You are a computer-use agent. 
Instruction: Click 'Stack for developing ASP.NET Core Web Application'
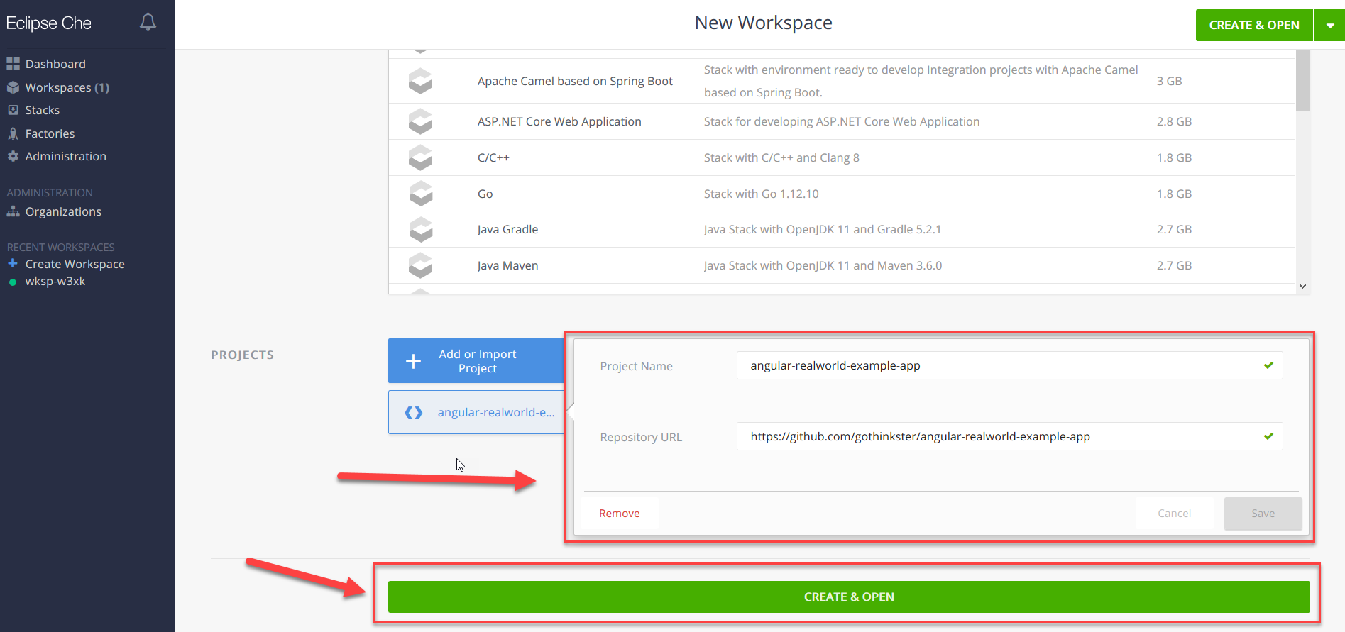click(842, 121)
